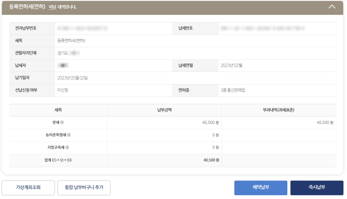Click 통합 납부바구니 추가 button
Screen dimensions: 347x199
(84, 188)
